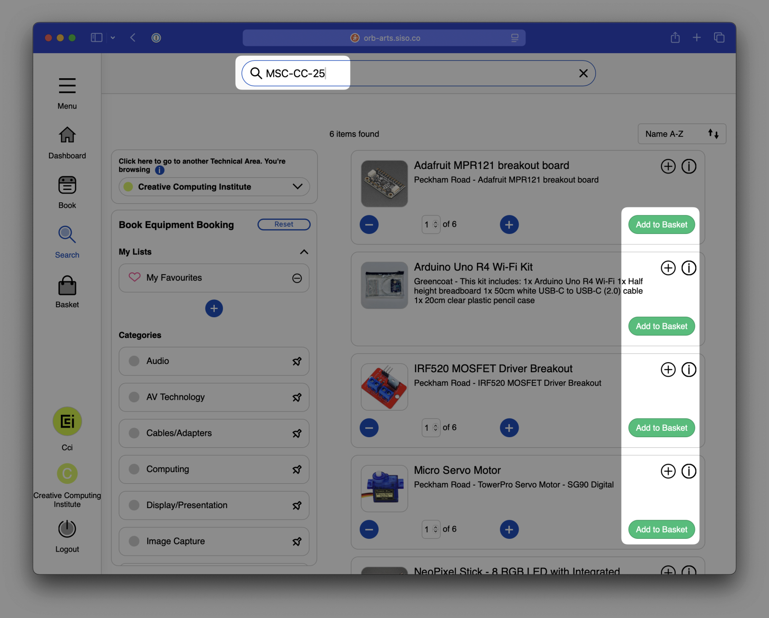The height and width of the screenshot is (618, 769).
Task: Increase Adafruit MPR121 quantity
Action: 509,225
